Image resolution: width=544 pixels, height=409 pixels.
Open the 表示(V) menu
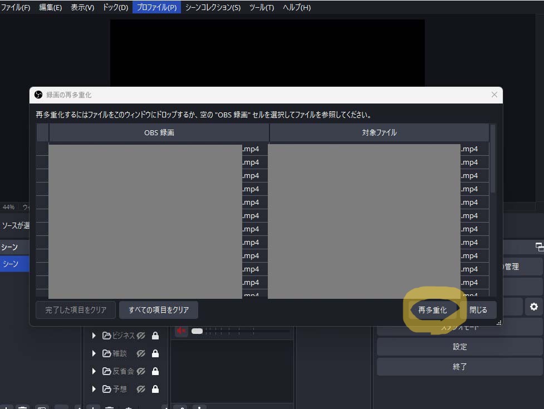pyautogui.click(x=82, y=7)
